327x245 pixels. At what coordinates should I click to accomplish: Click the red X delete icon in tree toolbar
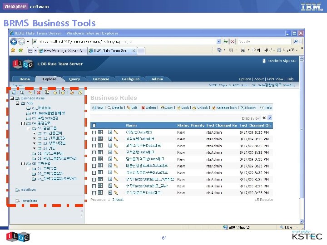[x=38, y=93]
